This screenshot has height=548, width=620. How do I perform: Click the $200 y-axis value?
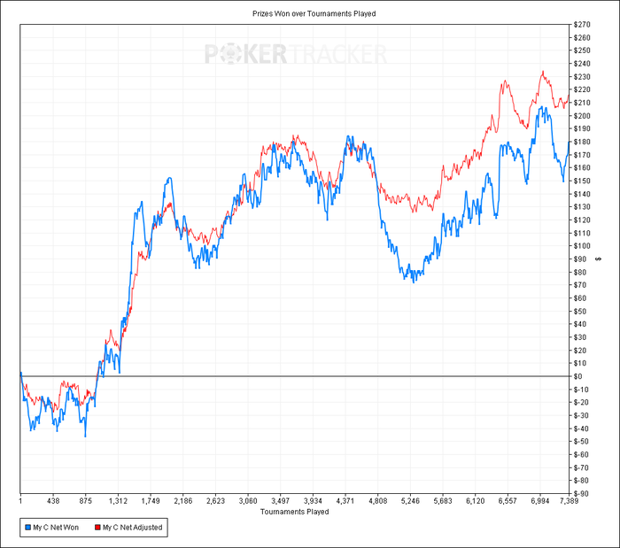tap(582, 116)
